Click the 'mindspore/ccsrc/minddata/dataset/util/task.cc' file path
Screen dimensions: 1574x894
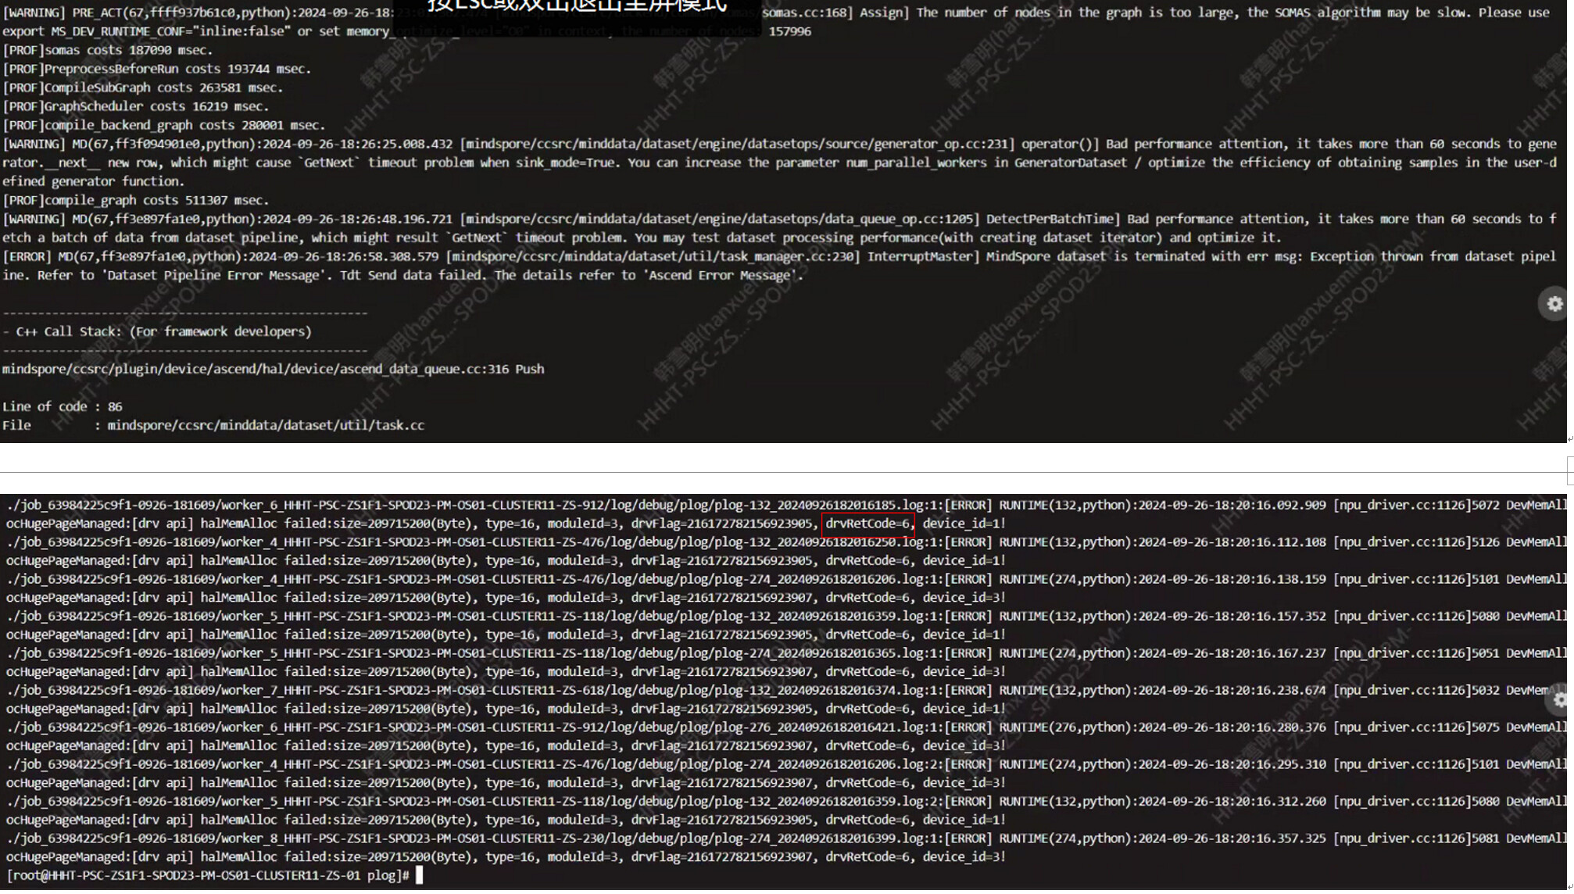pyautogui.click(x=266, y=425)
